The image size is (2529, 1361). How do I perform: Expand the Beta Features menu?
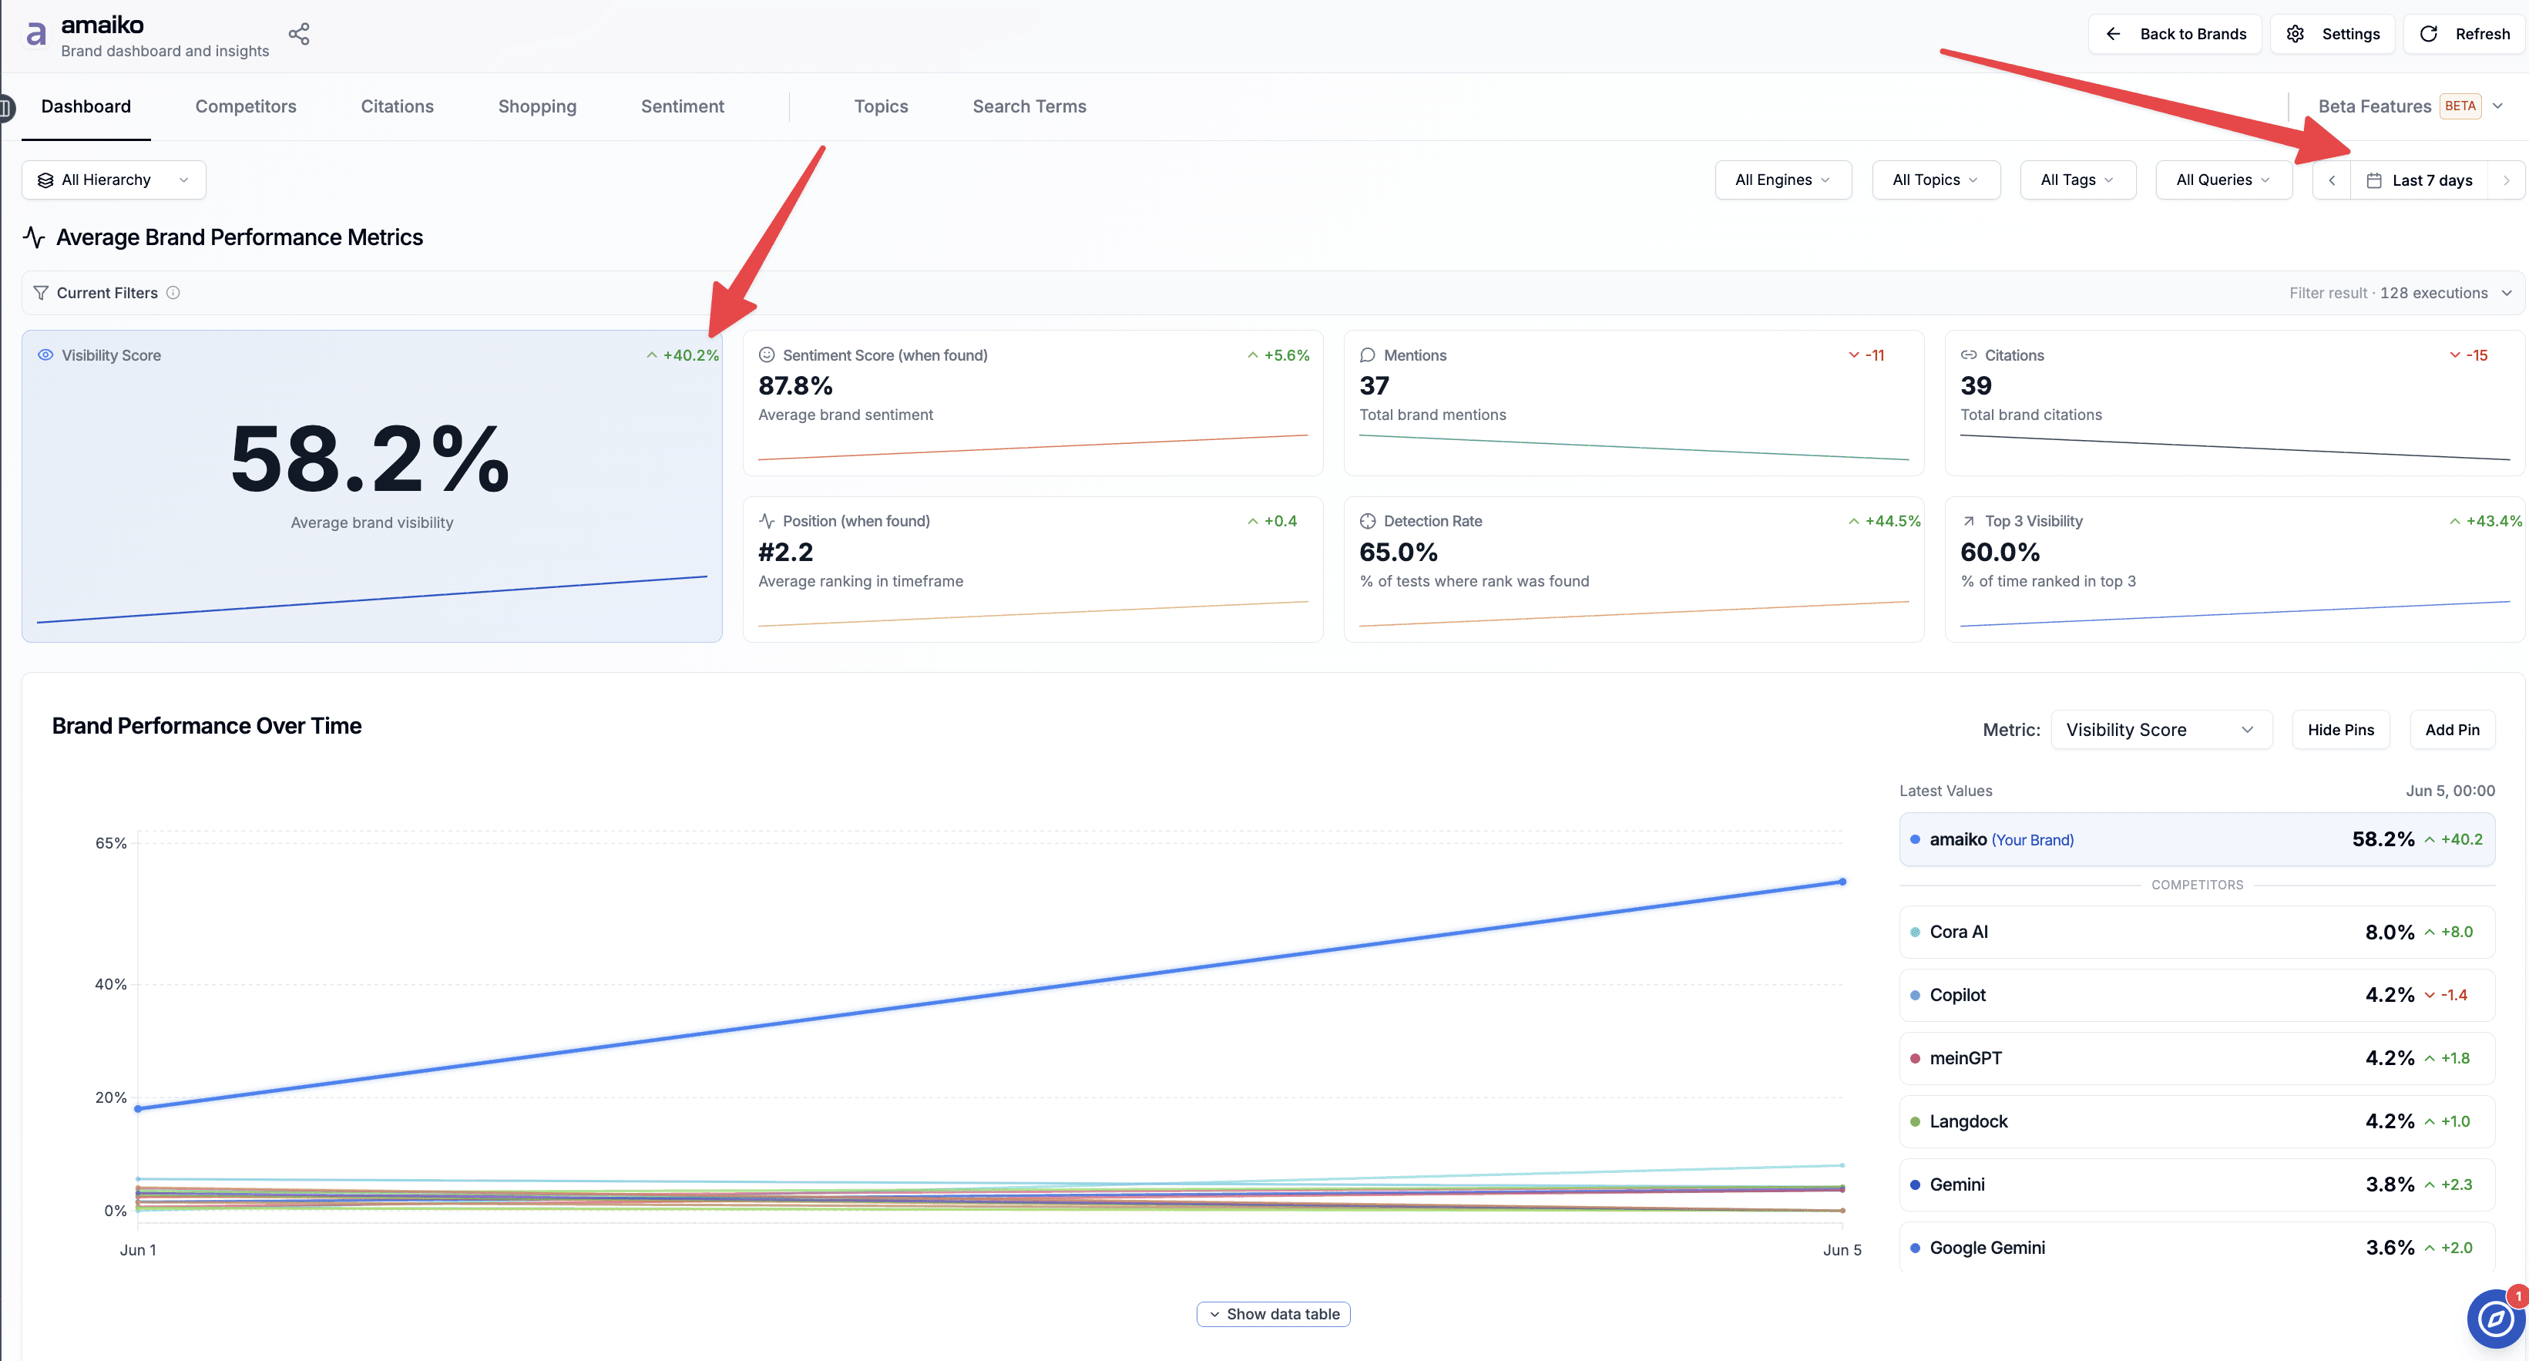pos(2410,106)
